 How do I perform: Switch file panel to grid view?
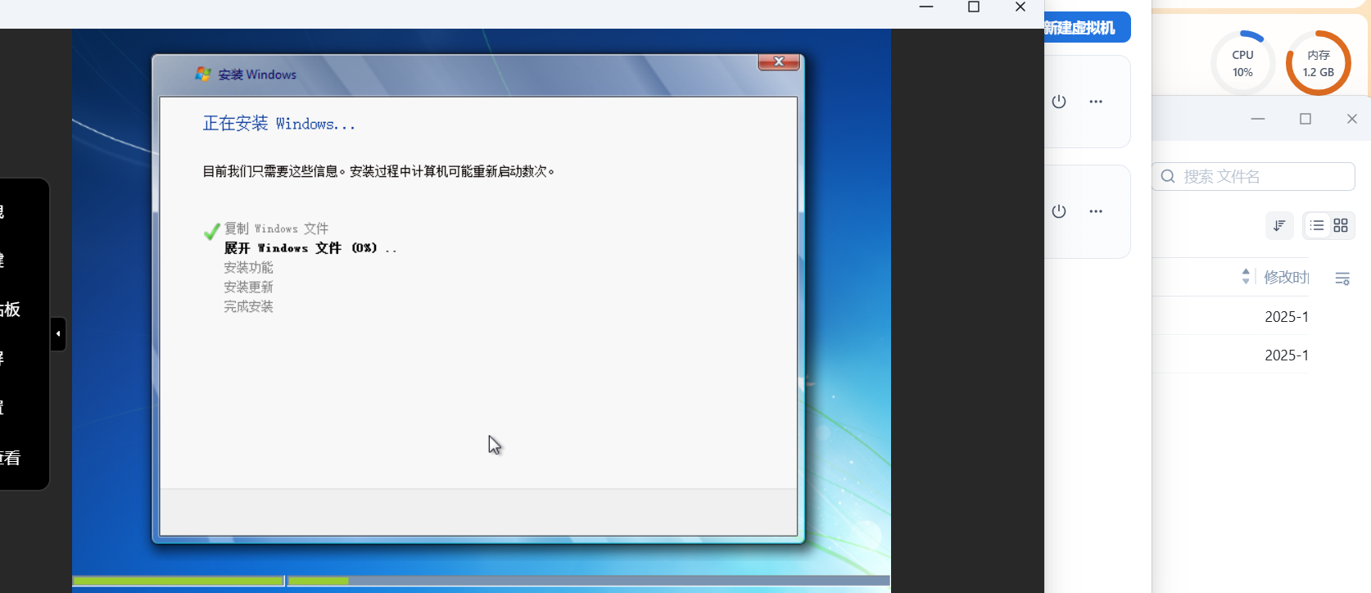[1341, 225]
